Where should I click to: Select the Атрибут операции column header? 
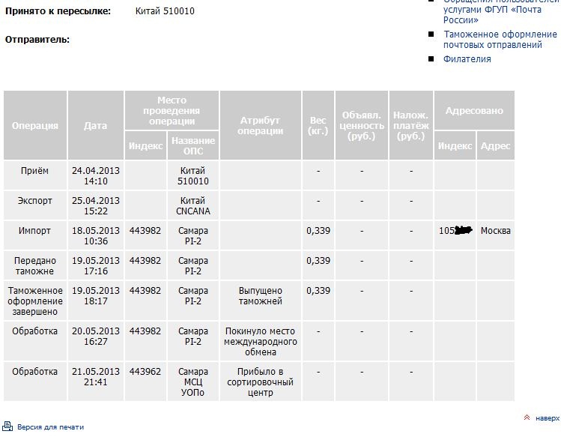click(x=261, y=125)
